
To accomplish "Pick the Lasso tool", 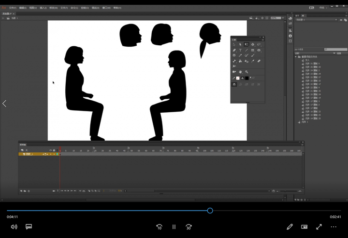I will click(x=259, y=44).
